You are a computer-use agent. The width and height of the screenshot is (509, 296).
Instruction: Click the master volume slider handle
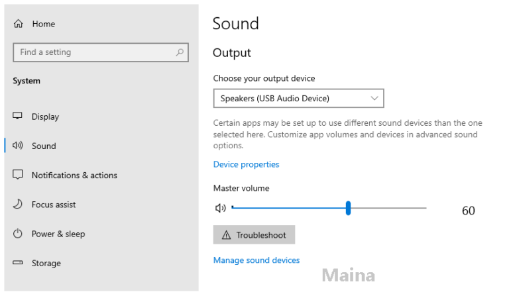tap(348, 208)
